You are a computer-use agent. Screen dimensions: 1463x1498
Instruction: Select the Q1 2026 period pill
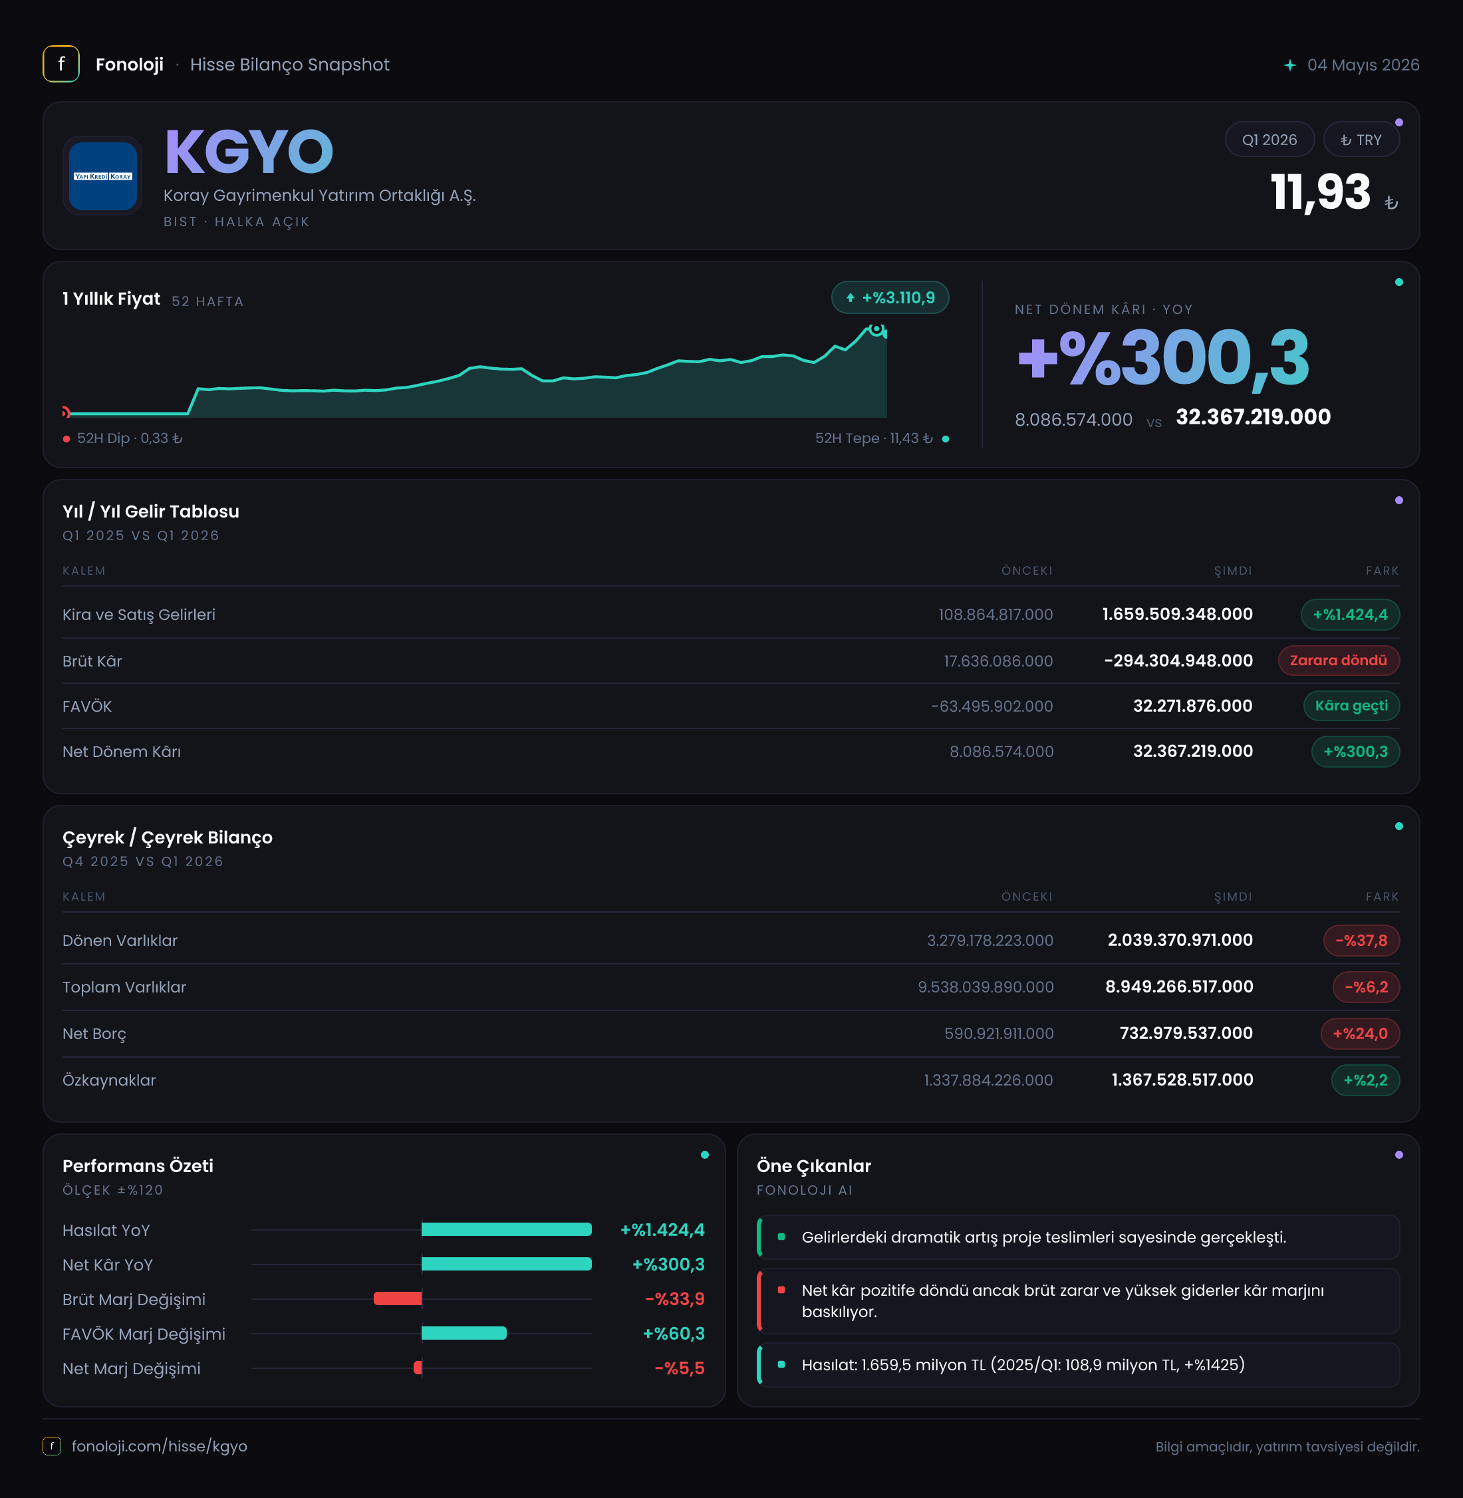tap(1269, 140)
